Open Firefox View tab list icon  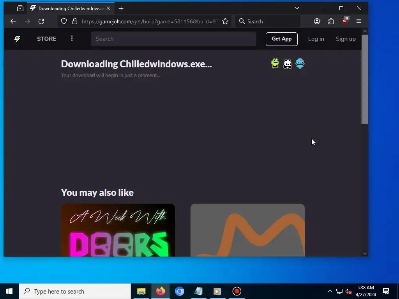(x=20, y=9)
